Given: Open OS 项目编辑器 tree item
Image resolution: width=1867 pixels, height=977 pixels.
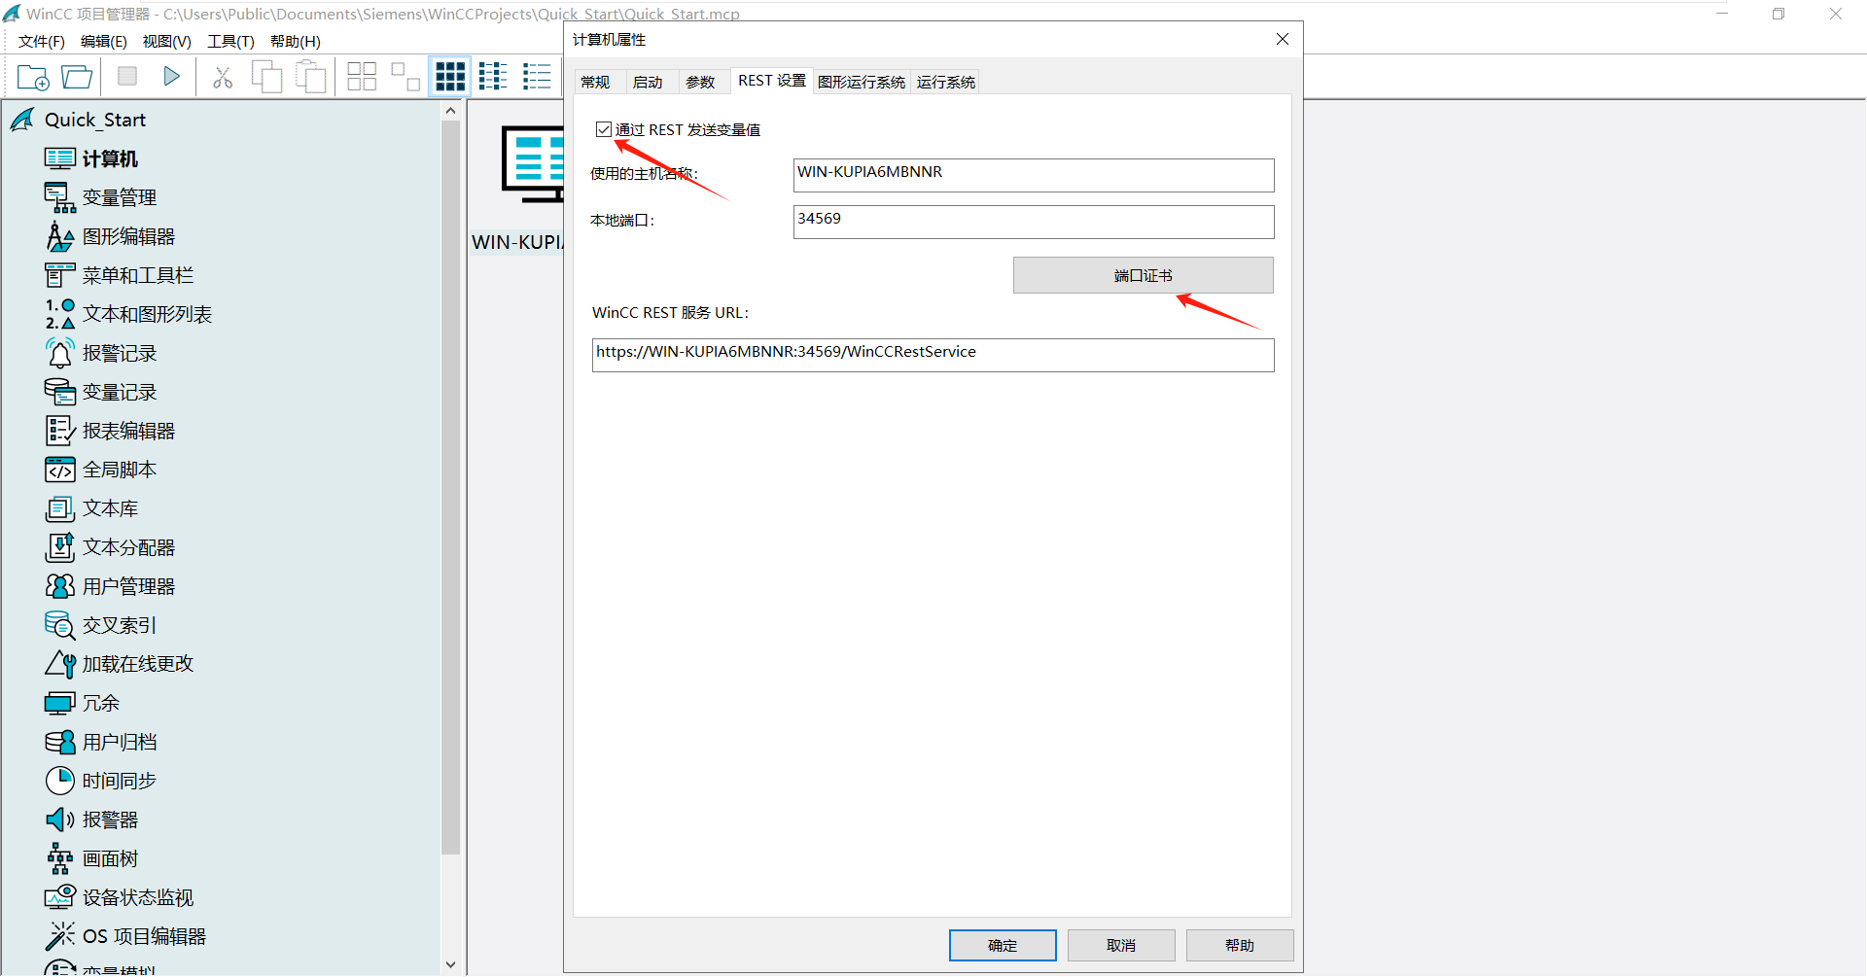Looking at the screenshot, I should click(x=125, y=936).
